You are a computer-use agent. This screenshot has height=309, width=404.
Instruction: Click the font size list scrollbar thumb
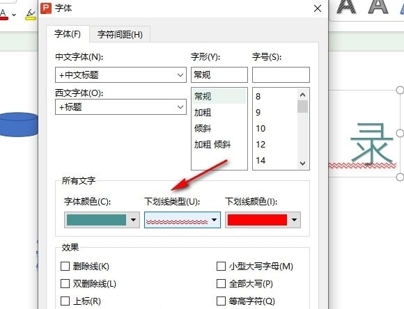(x=303, y=106)
